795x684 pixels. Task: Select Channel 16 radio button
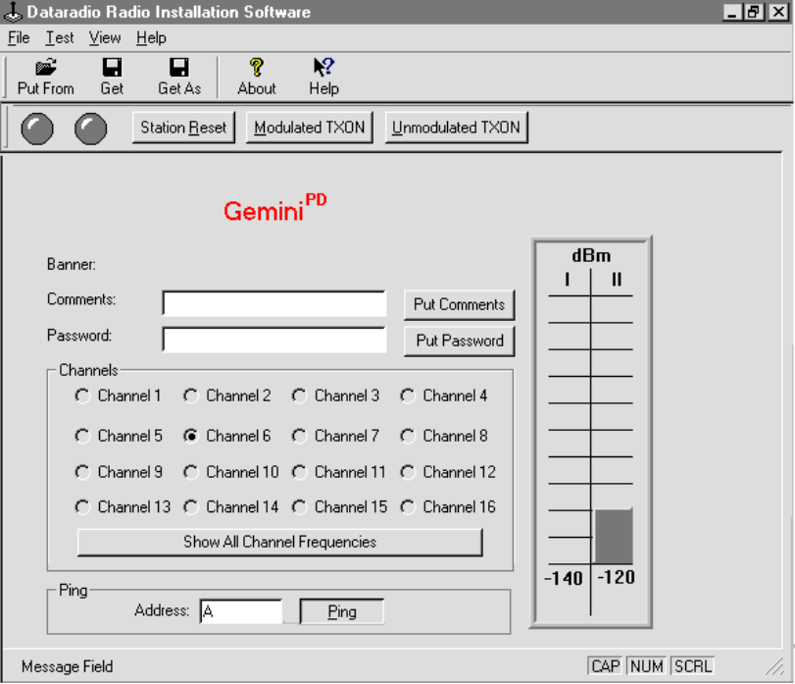408,507
